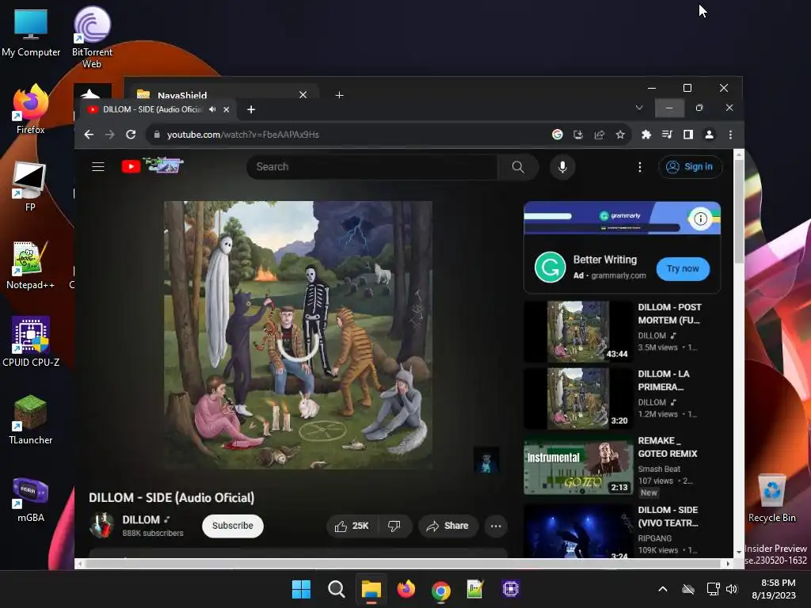Add a new tab in the NavaShield window
Viewport: 811px width, 608px height.
click(x=339, y=95)
